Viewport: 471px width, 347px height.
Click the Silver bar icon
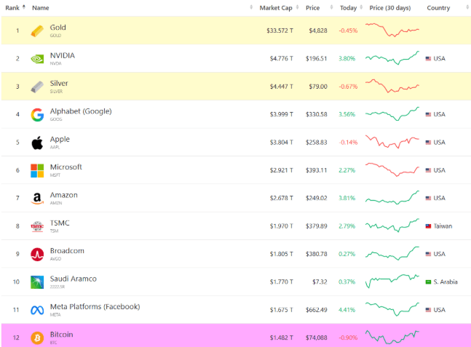(x=37, y=87)
